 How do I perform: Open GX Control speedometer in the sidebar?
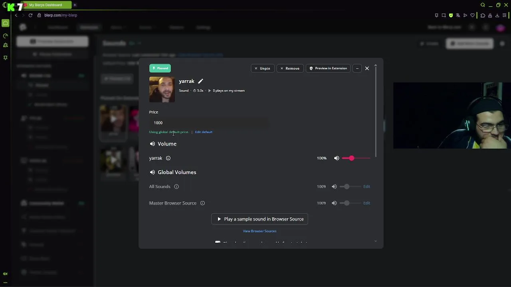click(6, 36)
